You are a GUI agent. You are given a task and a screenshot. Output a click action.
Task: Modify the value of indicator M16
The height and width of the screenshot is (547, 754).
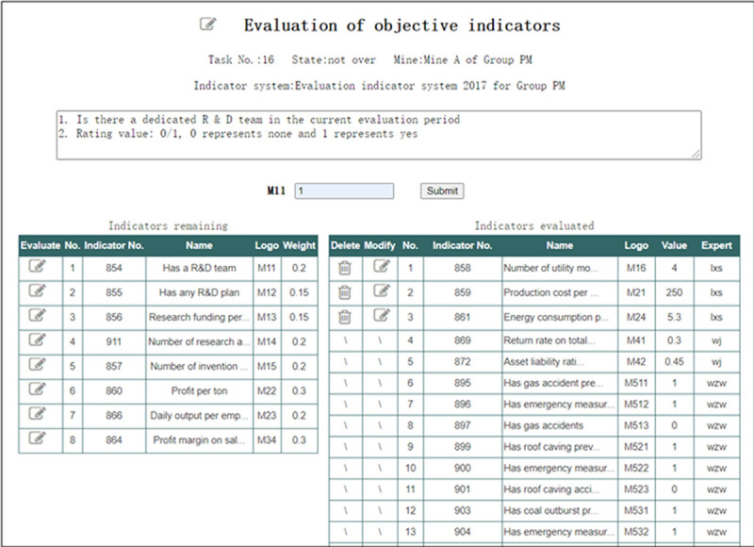(381, 267)
